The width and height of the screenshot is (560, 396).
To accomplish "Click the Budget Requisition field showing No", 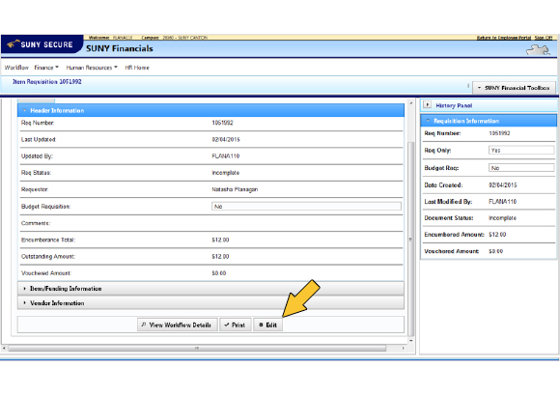I will (306, 207).
